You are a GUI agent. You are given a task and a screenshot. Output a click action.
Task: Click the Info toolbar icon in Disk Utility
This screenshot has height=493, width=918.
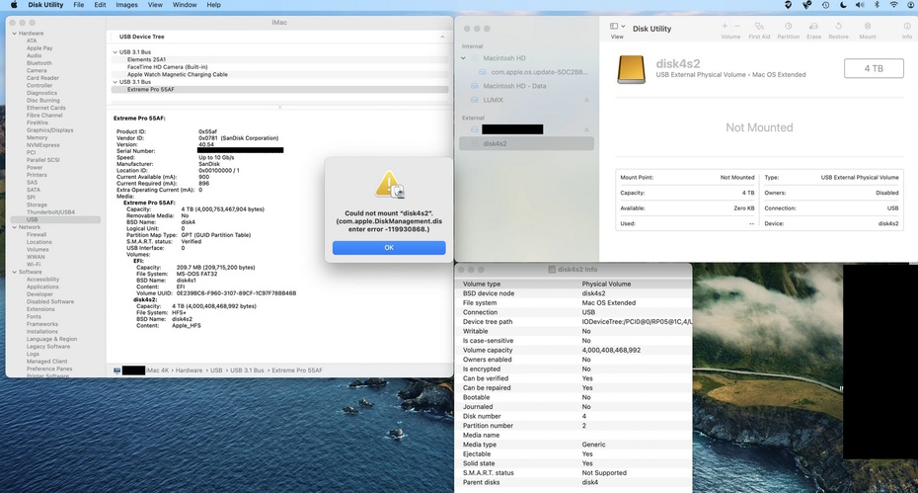(x=907, y=27)
